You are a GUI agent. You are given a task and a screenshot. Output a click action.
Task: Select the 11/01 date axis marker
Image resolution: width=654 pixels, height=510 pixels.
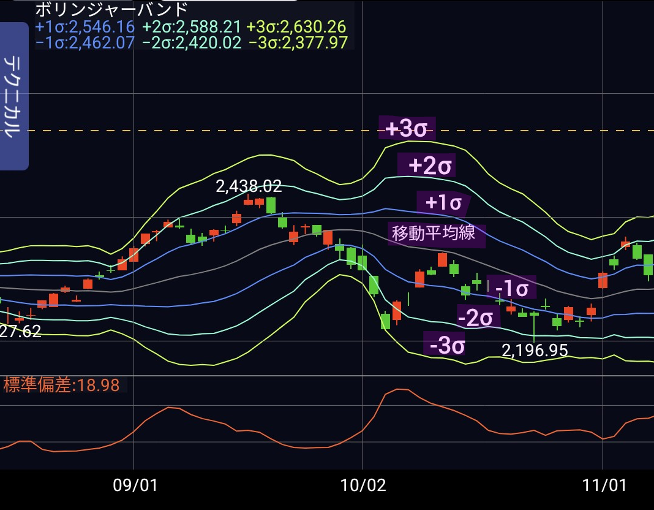[x=604, y=485]
